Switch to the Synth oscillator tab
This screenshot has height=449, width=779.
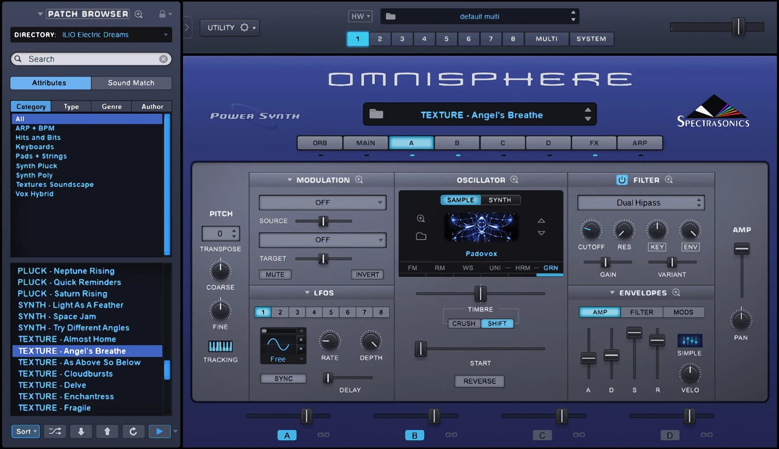pyautogui.click(x=500, y=200)
